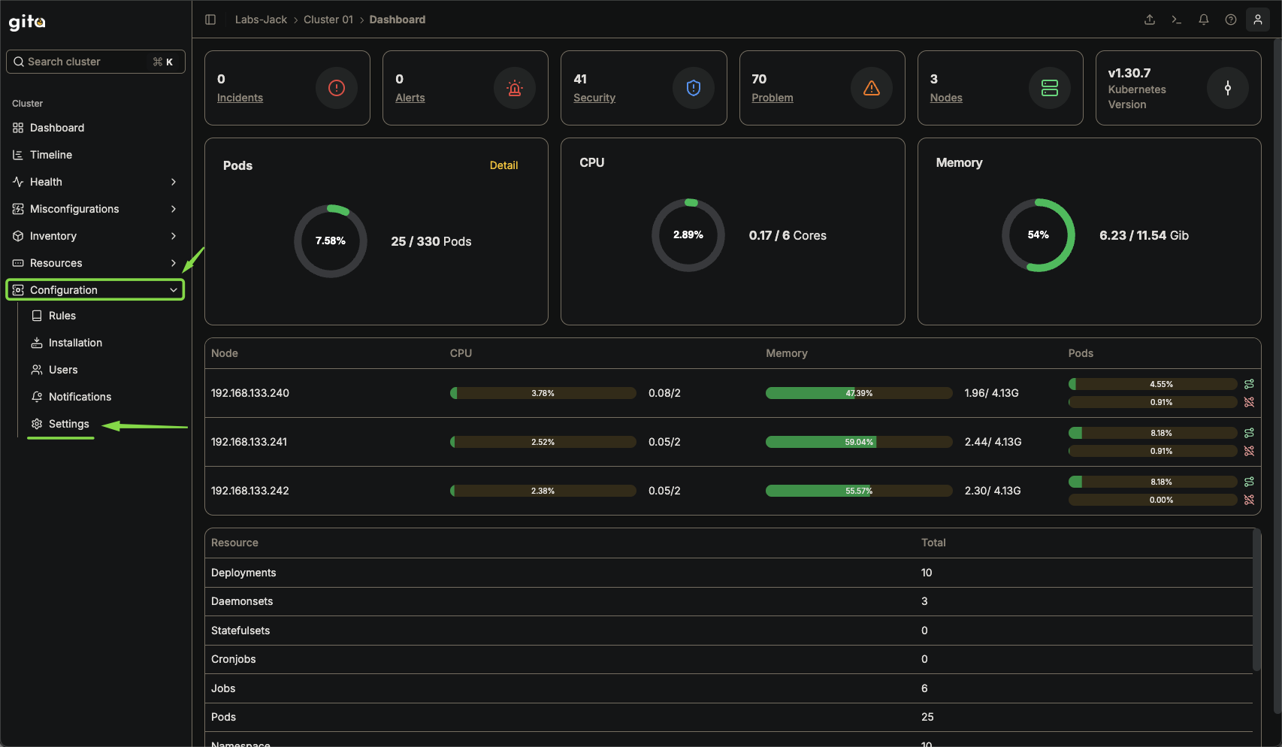Expand the Health menu chevron

click(174, 182)
